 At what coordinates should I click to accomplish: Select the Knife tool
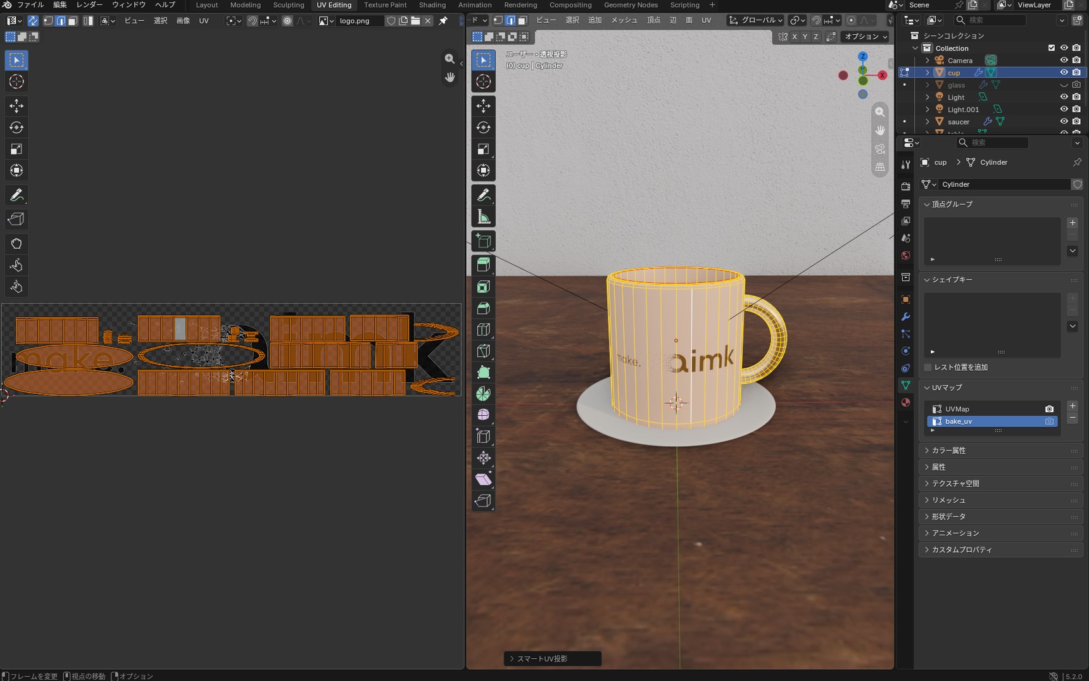484,351
